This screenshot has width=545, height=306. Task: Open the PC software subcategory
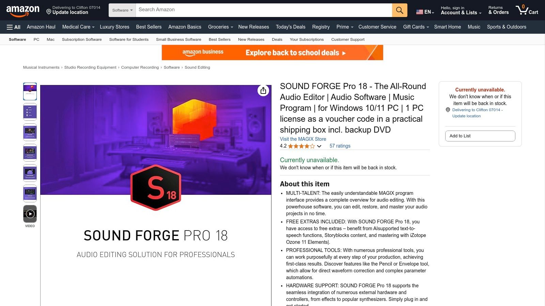36,39
